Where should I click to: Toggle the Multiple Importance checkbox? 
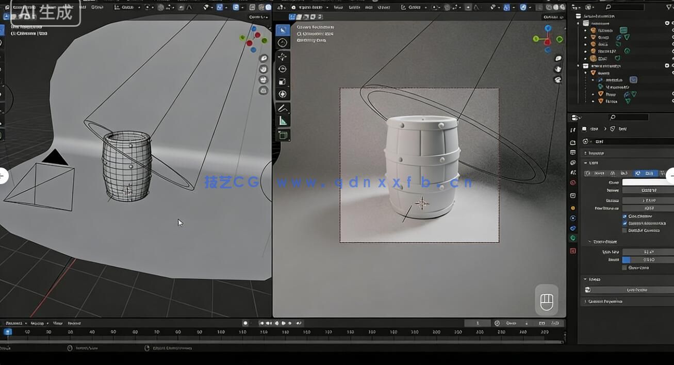pyautogui.click(x=624, y=223)
